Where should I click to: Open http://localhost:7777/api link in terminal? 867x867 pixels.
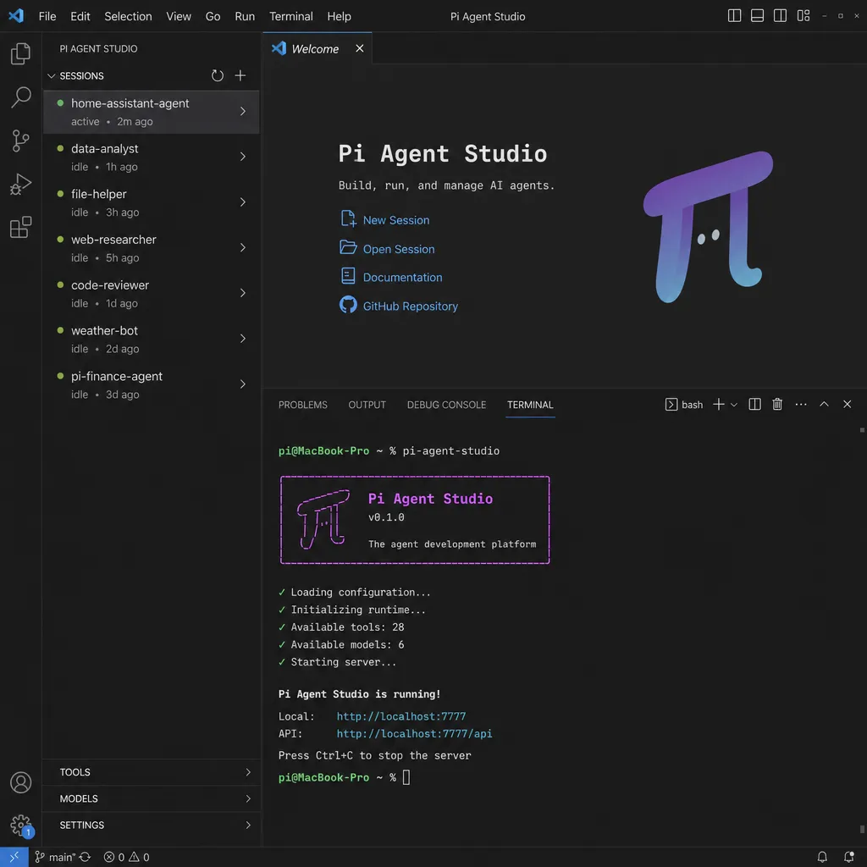pos(415,734)
